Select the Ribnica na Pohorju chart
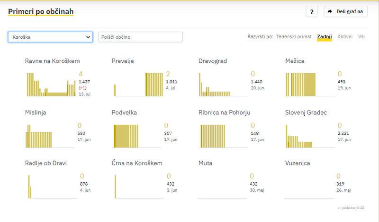The image size is (379, 222). pos(224,136)
